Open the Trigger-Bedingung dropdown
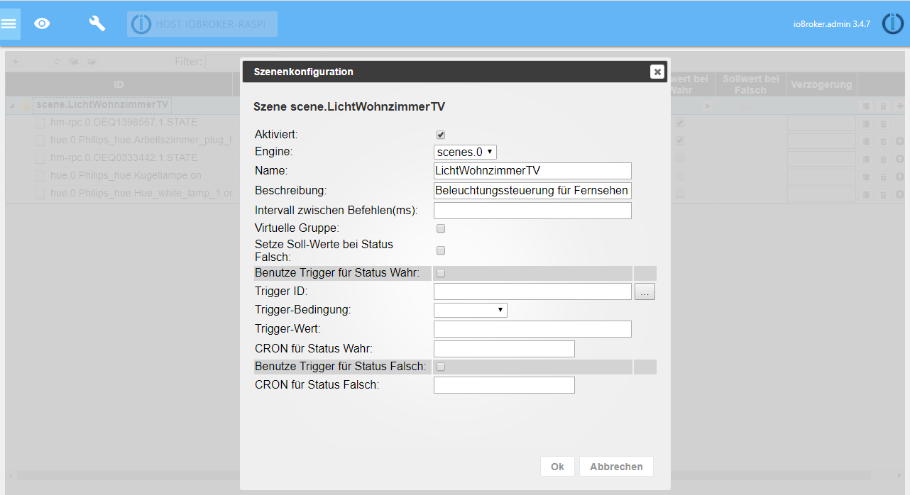Screen dimensions: 910x495 [x=470, y=310]
